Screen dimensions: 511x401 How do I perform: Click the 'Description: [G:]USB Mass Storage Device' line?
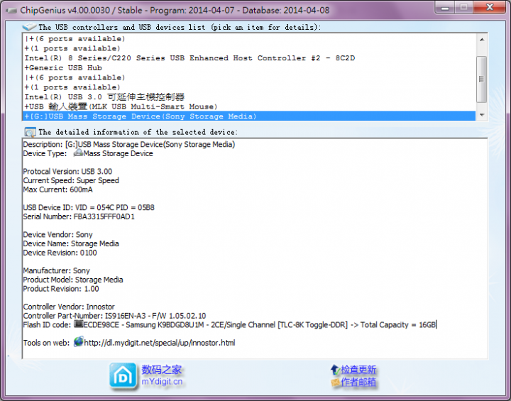[129, 144]
